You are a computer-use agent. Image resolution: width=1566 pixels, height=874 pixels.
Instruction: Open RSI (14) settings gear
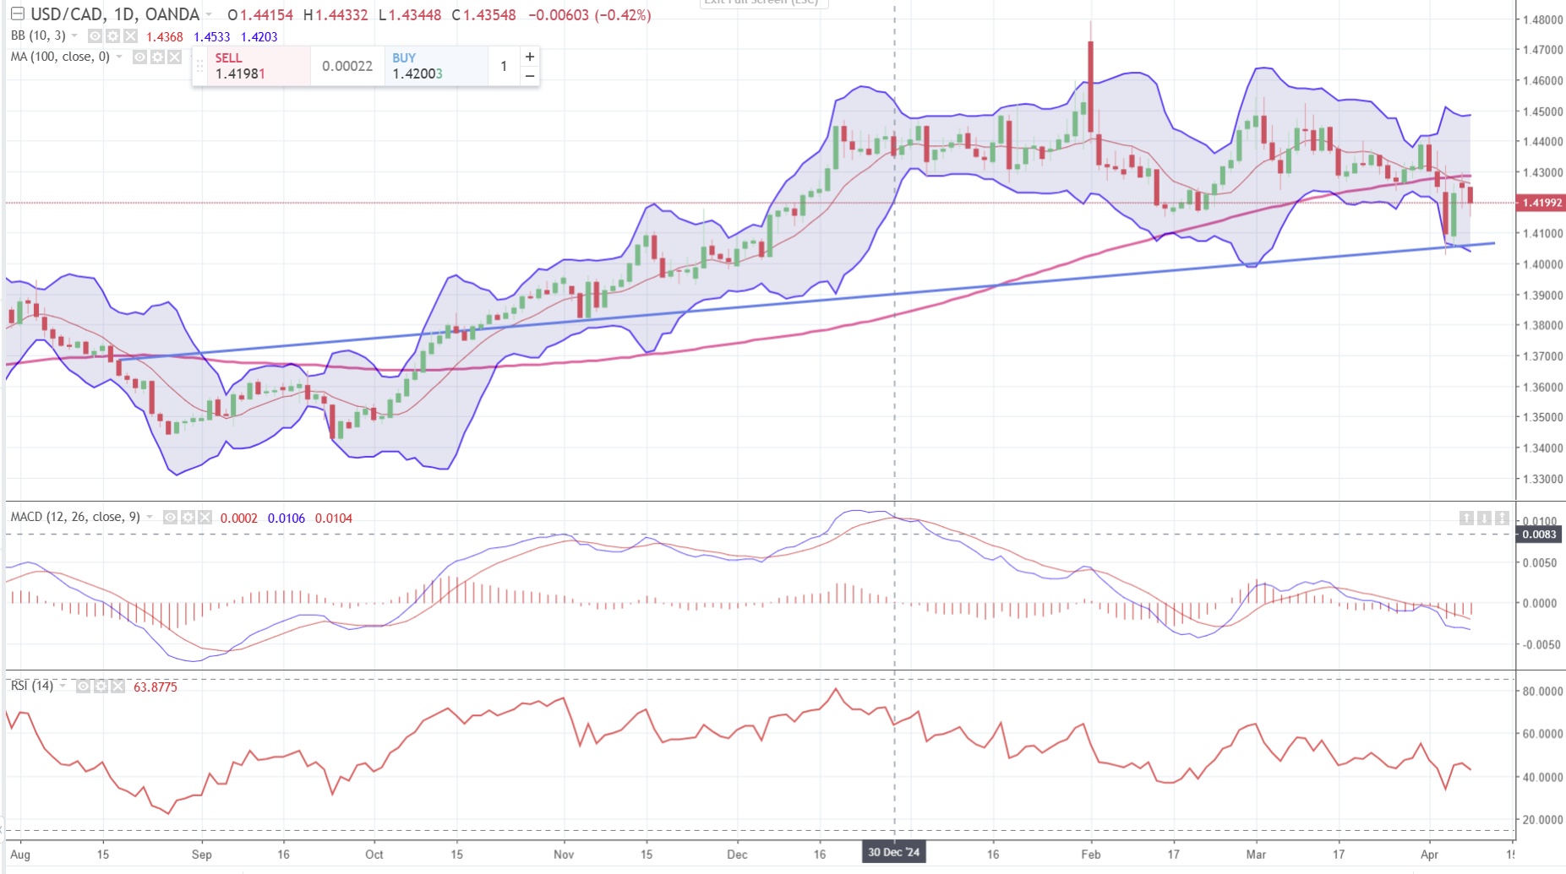[101, 687]
